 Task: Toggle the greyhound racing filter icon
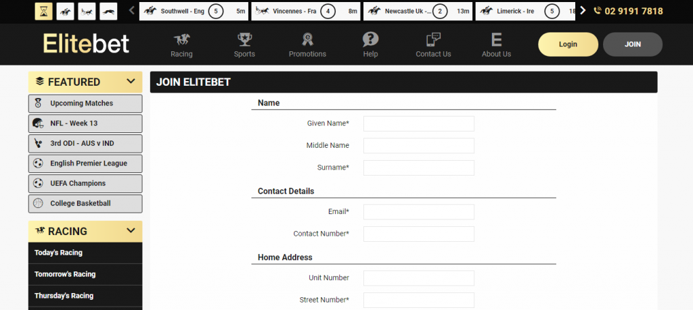(108, 11)
